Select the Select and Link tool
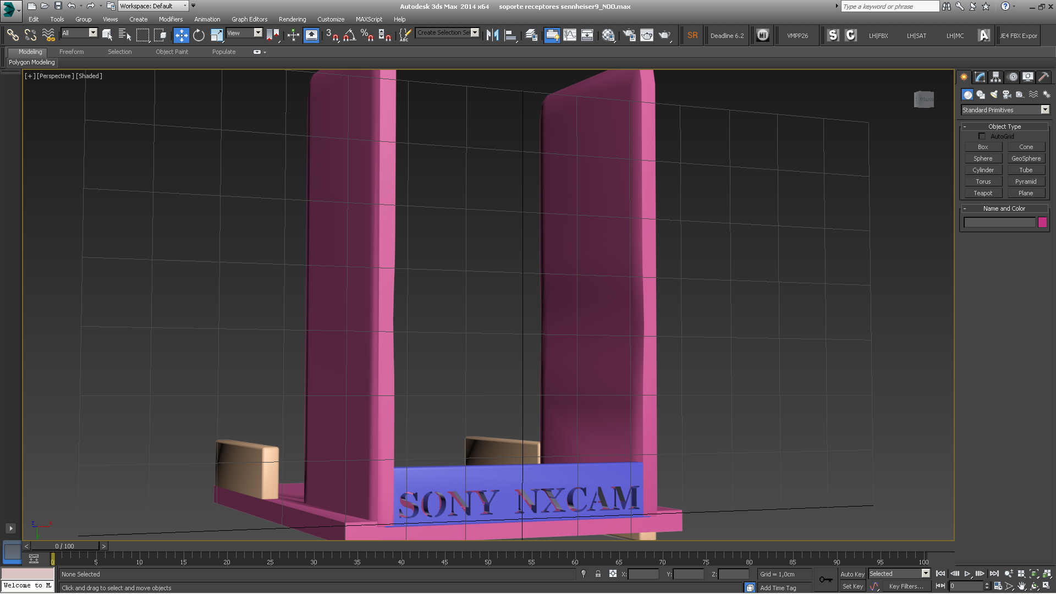The height and width of the screenshot is (594, 1056). pos(13,35)
